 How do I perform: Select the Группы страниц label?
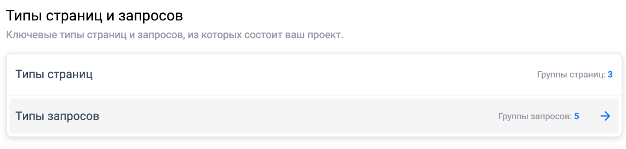coord(571,74)
